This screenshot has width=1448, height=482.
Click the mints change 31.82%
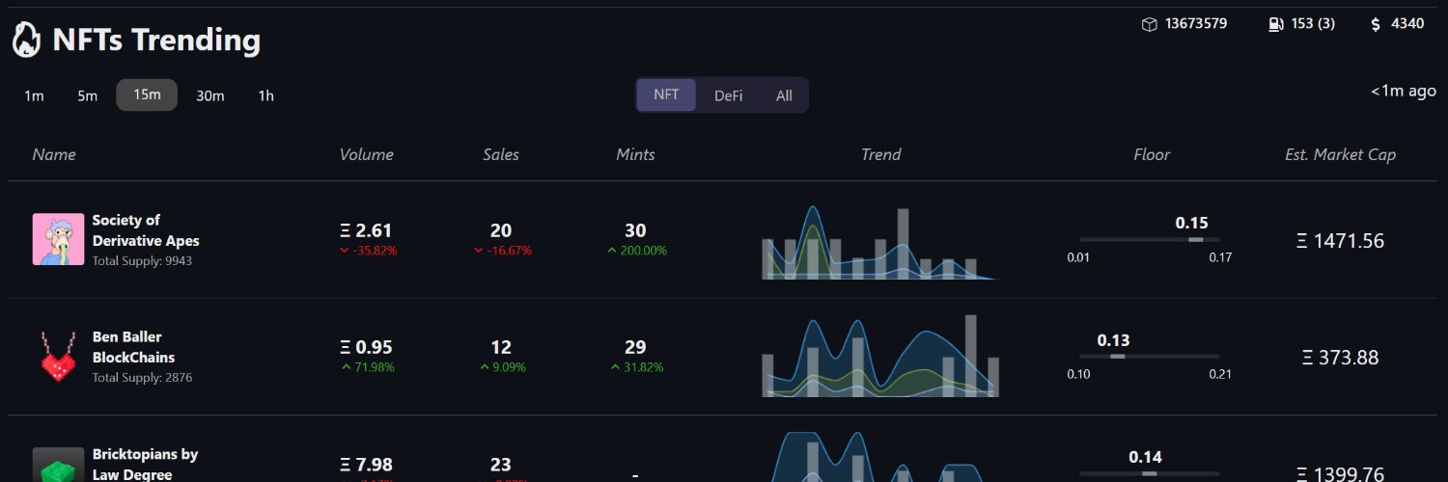point(636,367)
